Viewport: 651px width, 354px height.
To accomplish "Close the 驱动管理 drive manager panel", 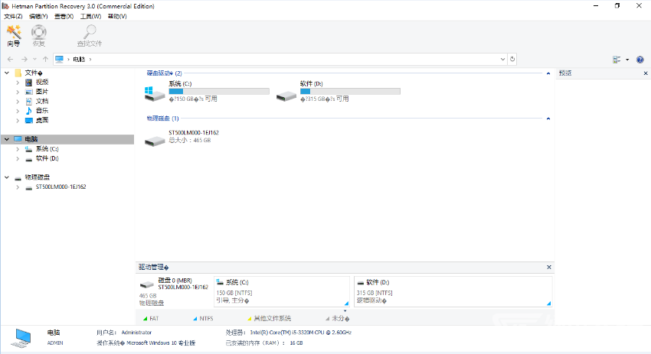I will click(549, 268).
